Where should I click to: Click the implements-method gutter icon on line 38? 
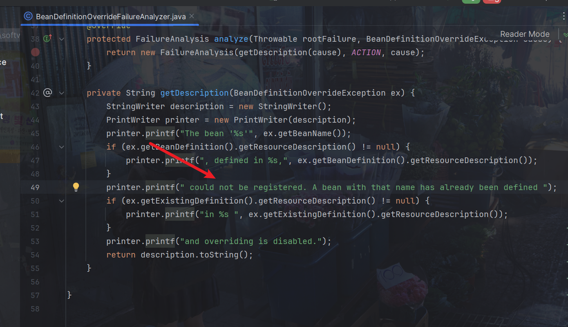(47, 39)
